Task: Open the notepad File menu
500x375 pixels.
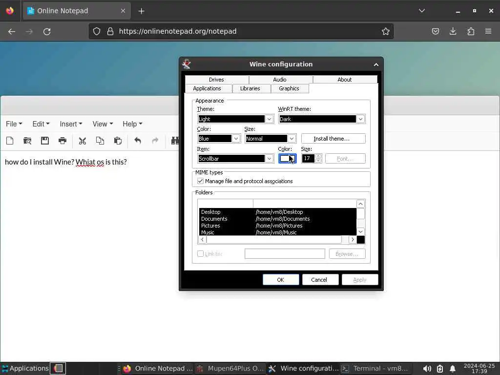Action: tap(14, 124)
